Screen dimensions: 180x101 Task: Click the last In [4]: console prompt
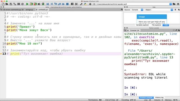[130, 94]
